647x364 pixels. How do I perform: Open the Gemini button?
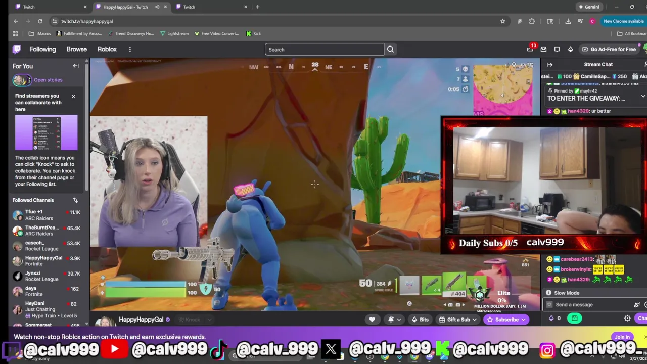[589, 7]
